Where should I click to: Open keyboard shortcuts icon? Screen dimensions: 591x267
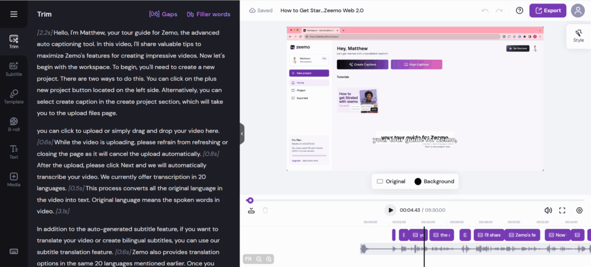pyautogui.click(x=14, y=251)
